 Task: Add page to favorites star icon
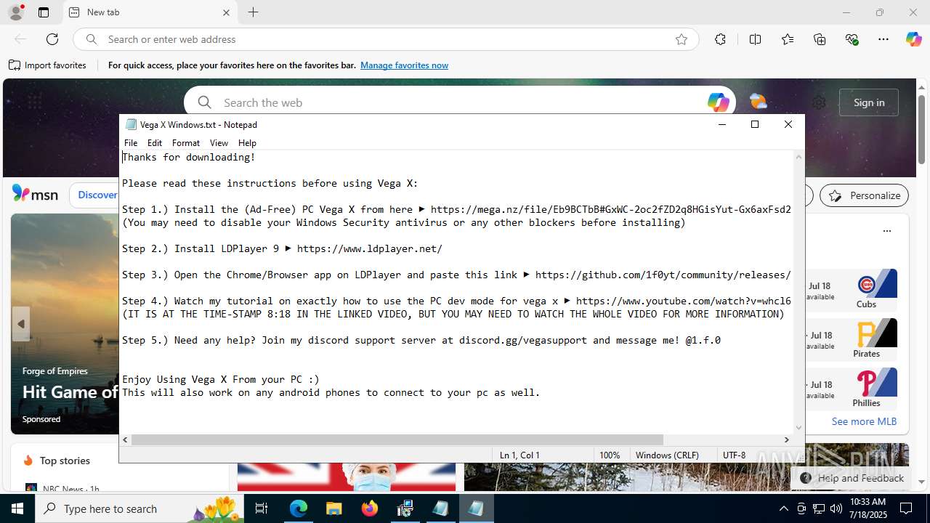pyautogui.click(x=682, y=39)
